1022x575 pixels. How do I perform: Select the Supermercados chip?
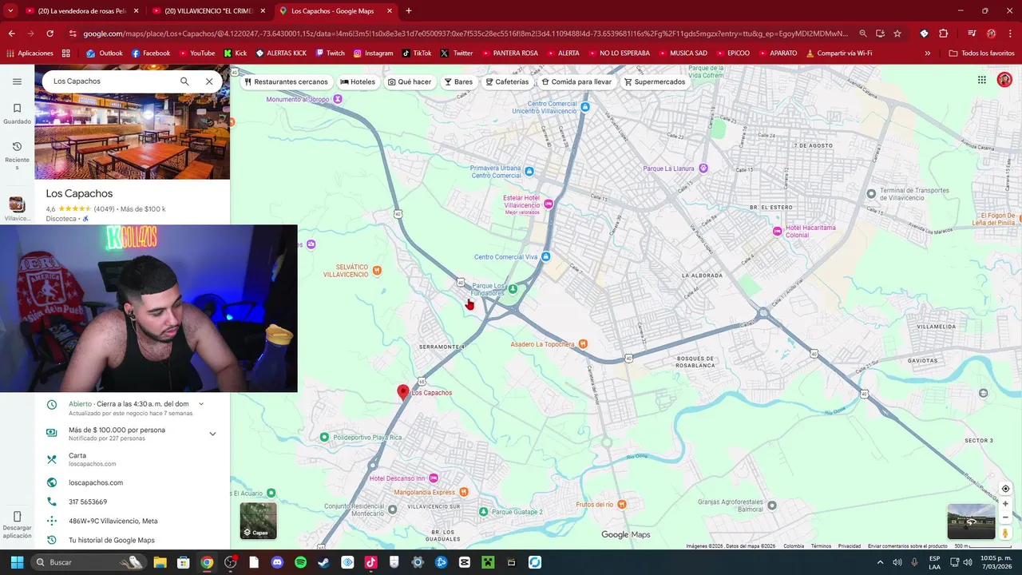(x=655, y=81)
